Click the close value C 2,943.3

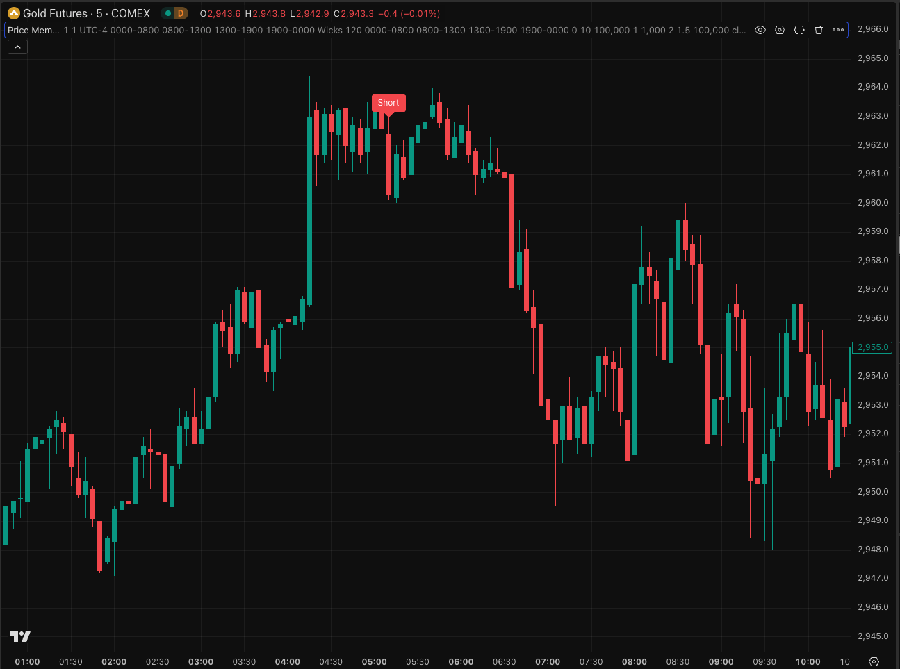[x=354, y=13]
